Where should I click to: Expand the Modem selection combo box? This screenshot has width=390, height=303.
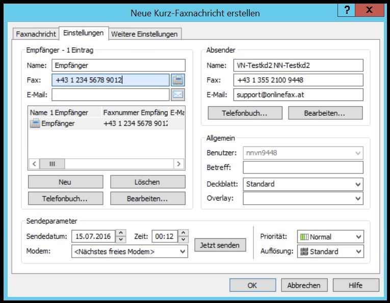click(130, 251)
